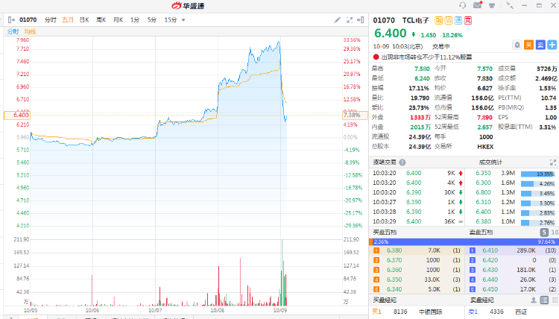Click the 10/08 date label on the chart axis
The height and width of the screenshot is (319, 559).
(217, 311)
